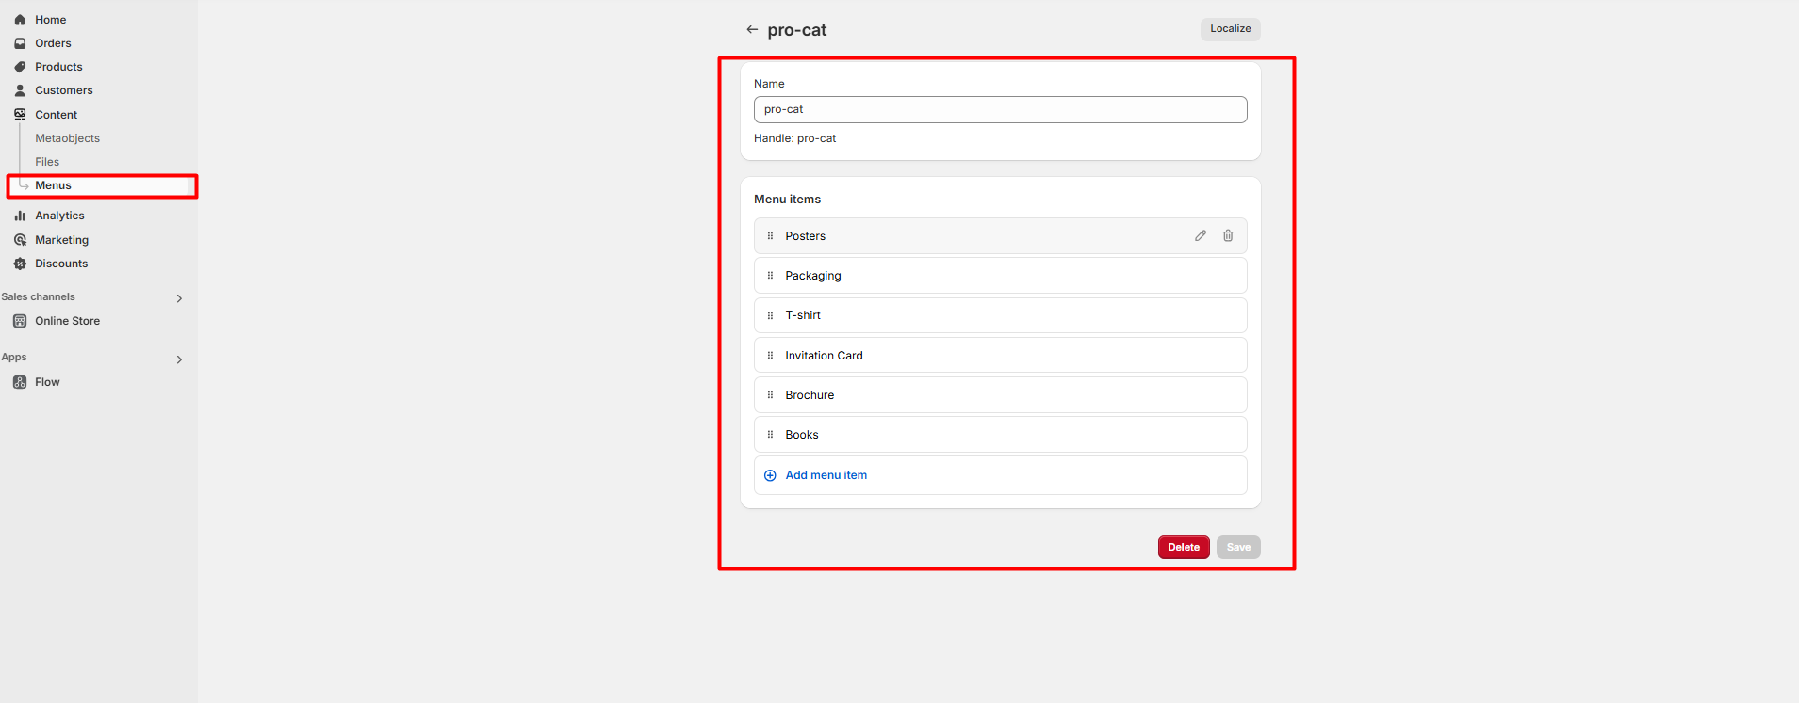Click the Localize button
This screenshot has width=1799, height=703.
1230,29
